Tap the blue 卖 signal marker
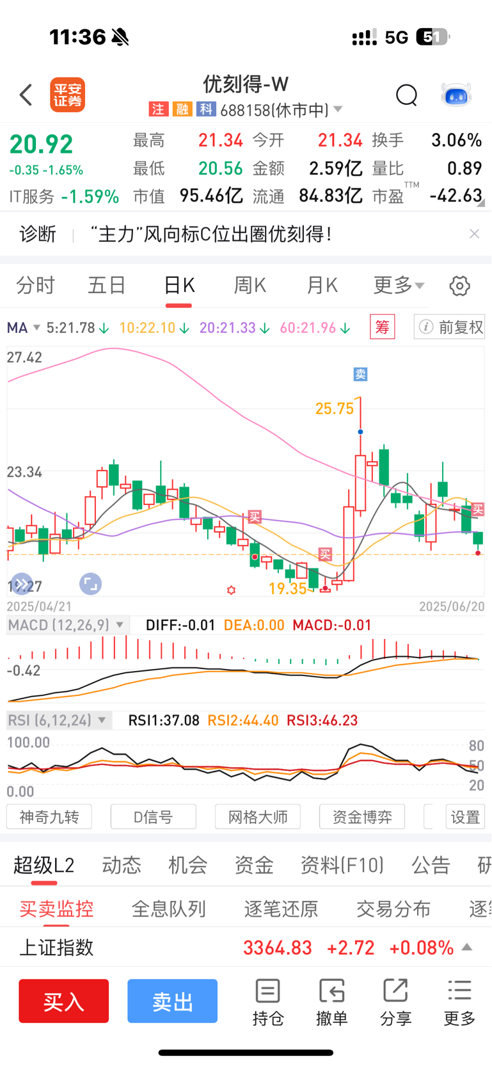Image resolution: width=492 pixels, height=1066 pixels. pos(360,375)
